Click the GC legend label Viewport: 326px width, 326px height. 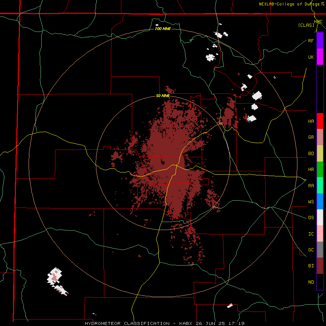(x=311, y=250)
